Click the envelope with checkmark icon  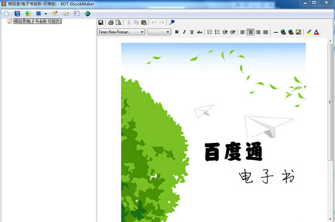[x=55, y=13]
